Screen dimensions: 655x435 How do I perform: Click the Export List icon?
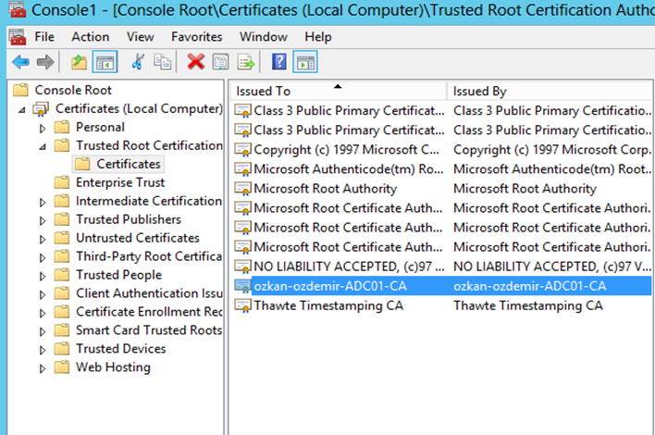tap(246, 62)
